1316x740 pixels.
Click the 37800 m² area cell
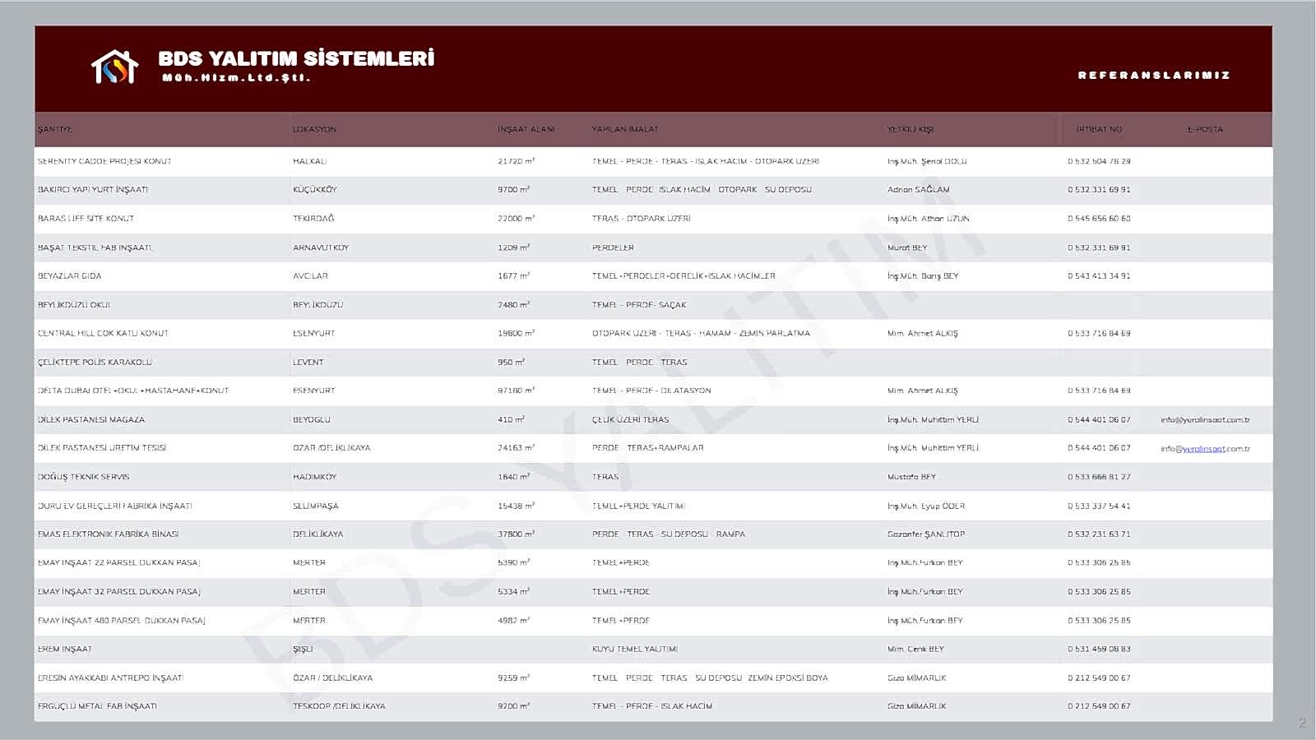[516, 534]
